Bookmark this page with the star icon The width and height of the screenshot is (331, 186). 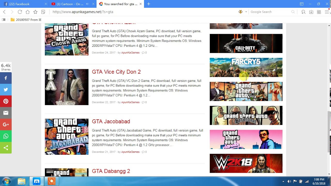pos(35,12)
